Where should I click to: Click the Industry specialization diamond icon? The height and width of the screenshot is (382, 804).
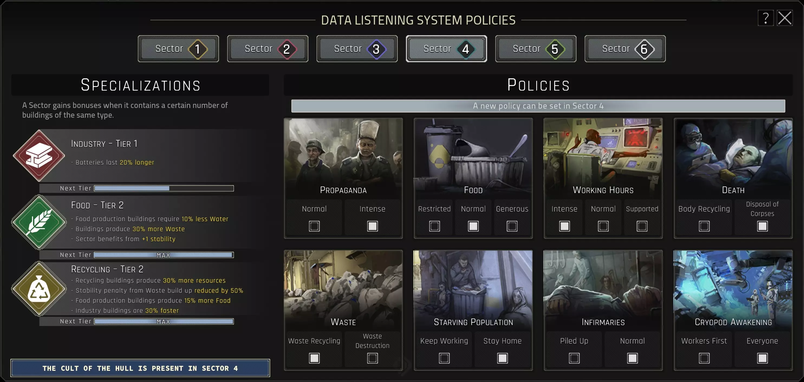point(39,155)
